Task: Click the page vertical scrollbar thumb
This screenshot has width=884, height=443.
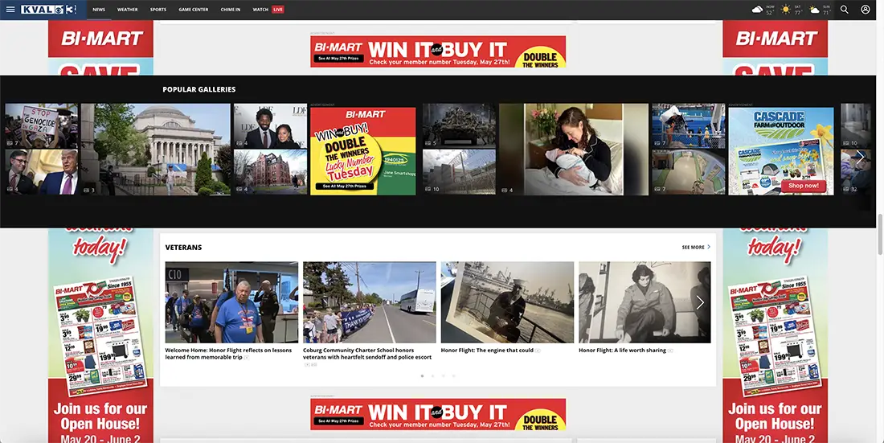Action: (x=880, y=234)
